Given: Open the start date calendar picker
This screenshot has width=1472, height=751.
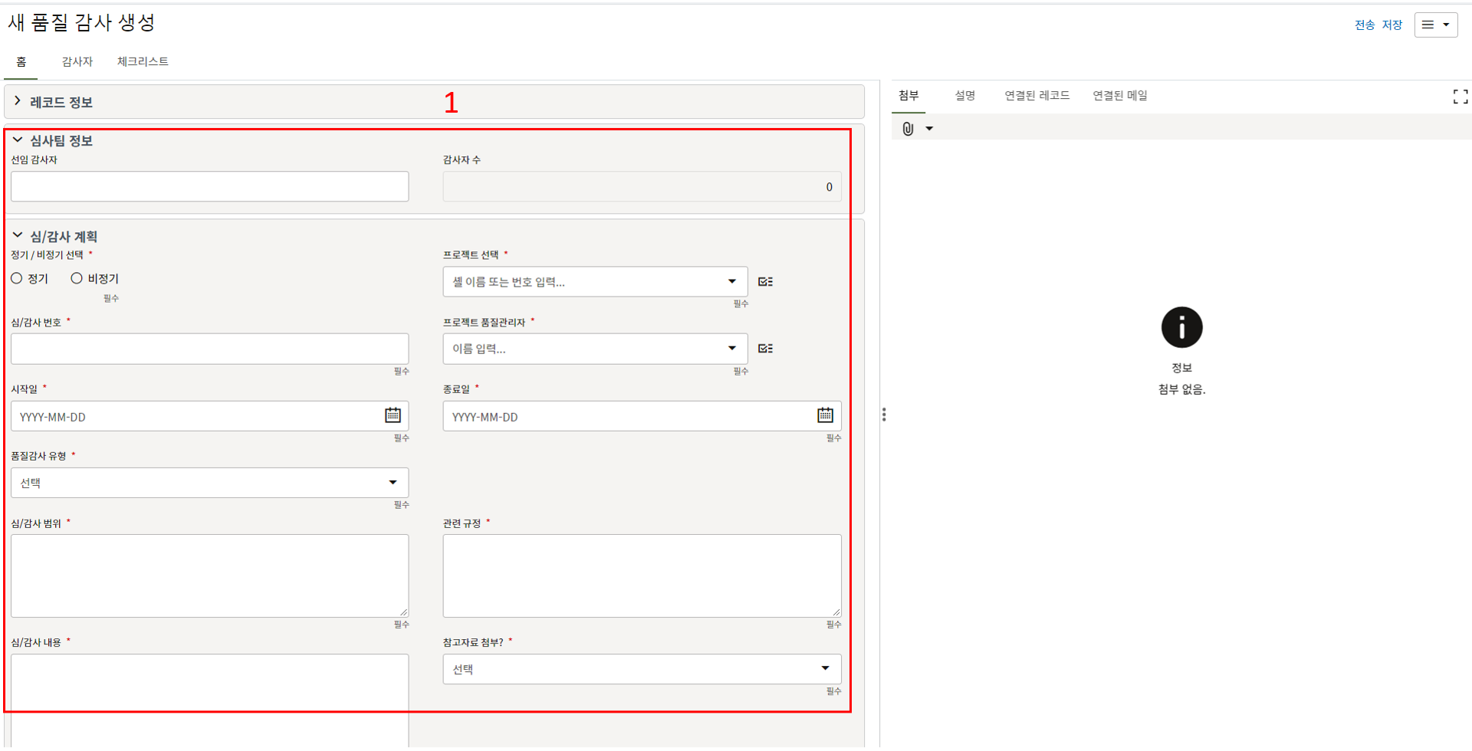Looking at the screenshot, I should coord(393,415).
